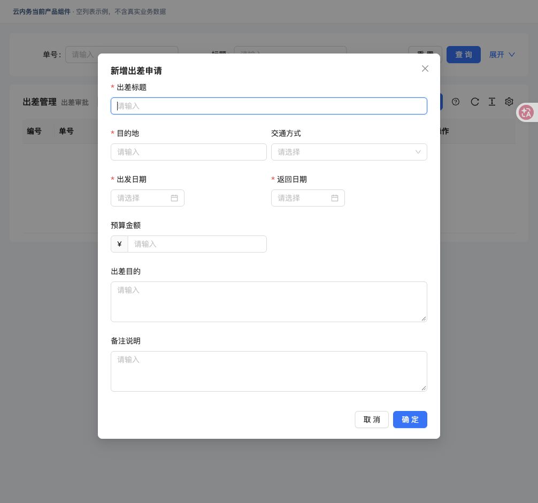This screenshot has width=538, height=503.
Task: Click the 预算金额 label
Action: (126, 225)
